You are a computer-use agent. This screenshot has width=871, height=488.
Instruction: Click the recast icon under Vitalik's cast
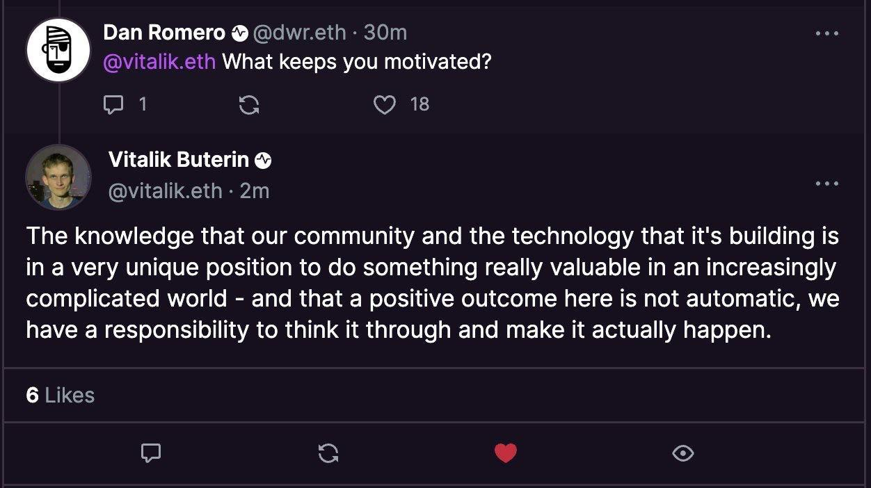click(x=328, y=453)
